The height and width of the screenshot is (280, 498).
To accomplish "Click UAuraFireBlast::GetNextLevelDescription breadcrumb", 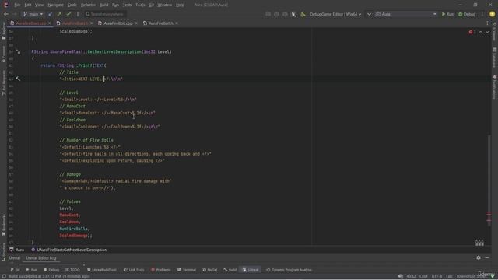I will (x=69, y=250).
